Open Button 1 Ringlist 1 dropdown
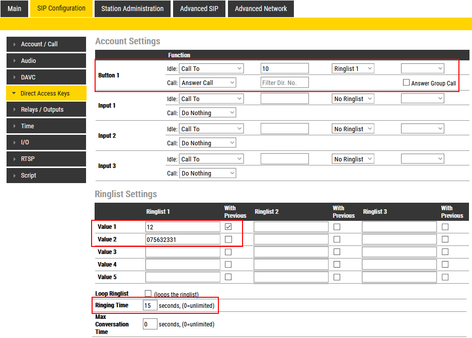This screenshot has width=472, height=338. click(x=353, y=68)
